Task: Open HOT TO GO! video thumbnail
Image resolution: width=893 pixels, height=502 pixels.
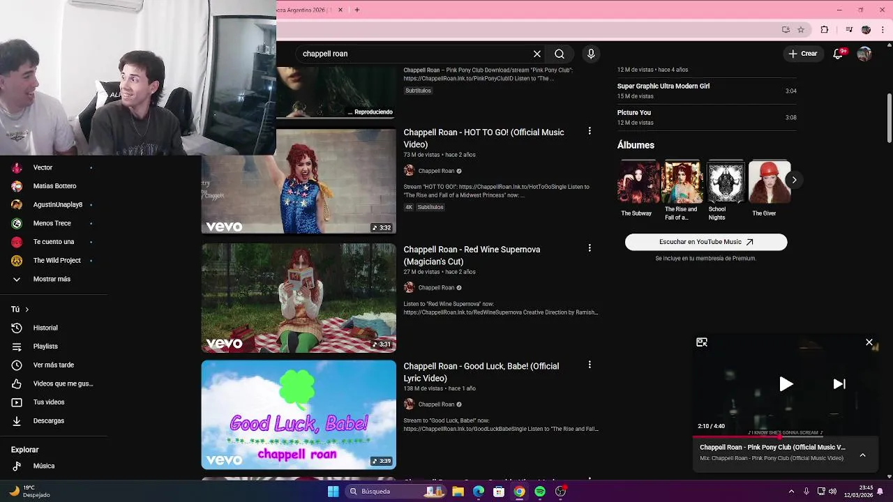Action: tap(299, 181)
